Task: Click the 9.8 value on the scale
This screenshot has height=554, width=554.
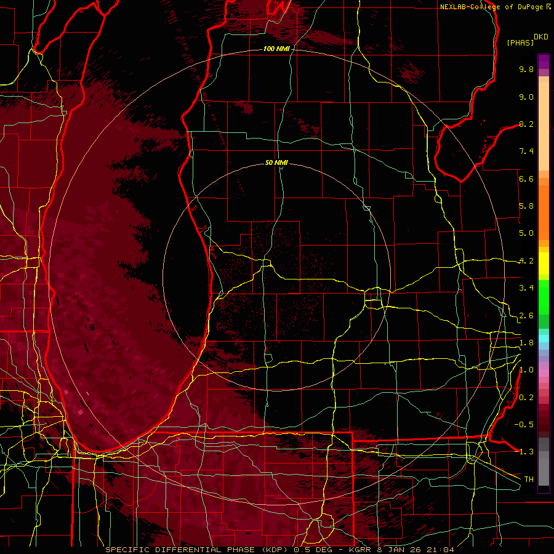Action: 526,69
